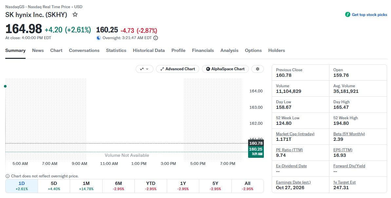The image size is (391, 198).
Task: Open the Holders tab
Action: click(277, 51)
